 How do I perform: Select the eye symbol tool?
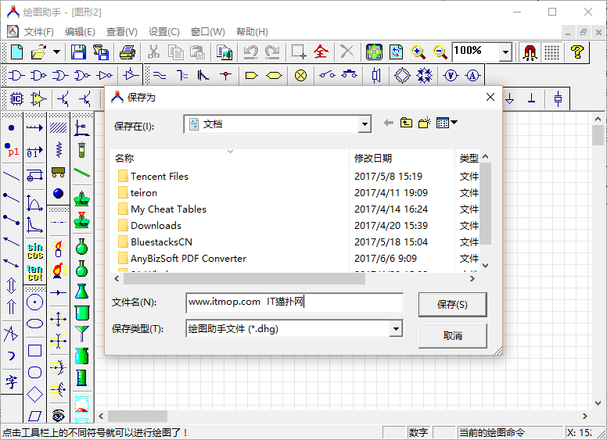pos(58,416)
